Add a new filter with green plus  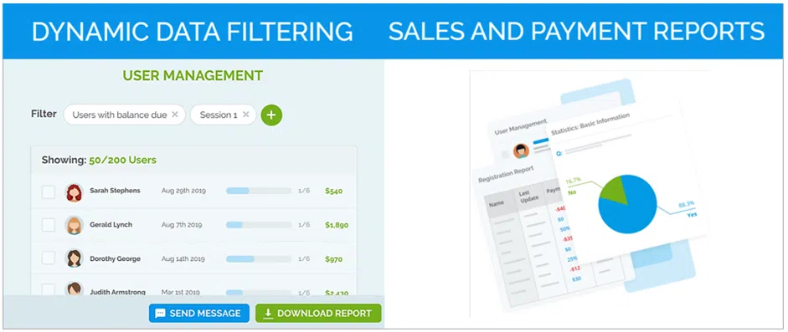pos(271,115)
